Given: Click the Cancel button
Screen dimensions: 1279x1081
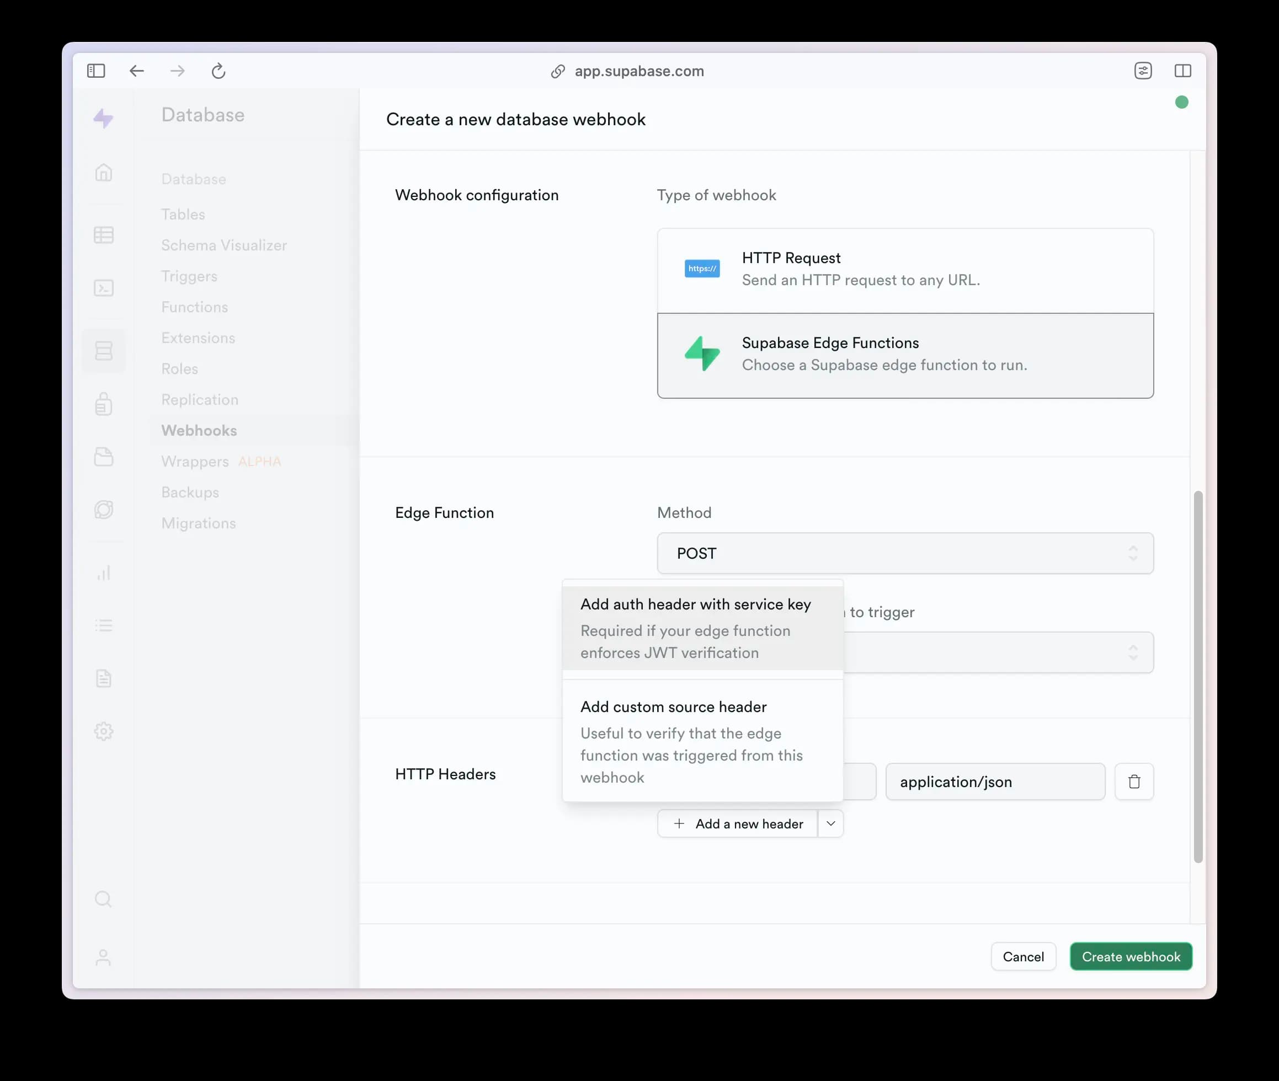Looking at the screenshot, I should coord(1022,956).
